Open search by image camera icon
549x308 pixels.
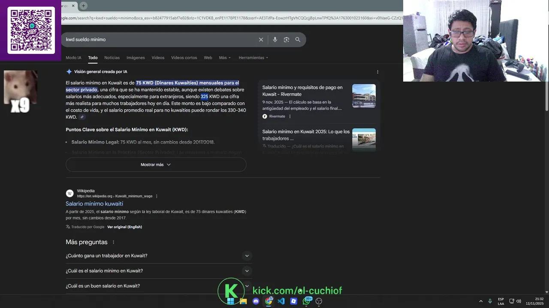(287, 39)
